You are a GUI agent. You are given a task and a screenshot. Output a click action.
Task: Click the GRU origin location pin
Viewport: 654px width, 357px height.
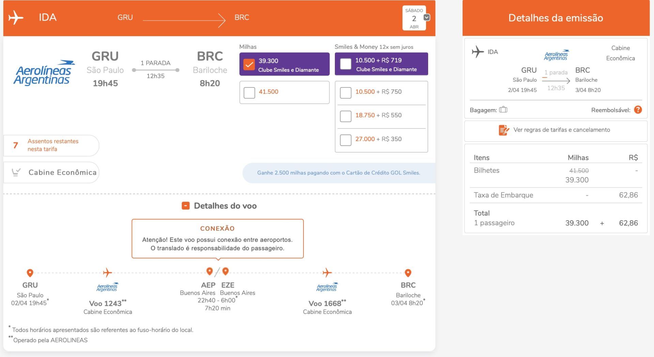point(30,273)
